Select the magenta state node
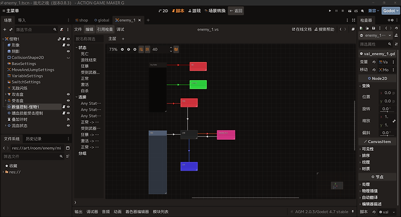The height and width of the screenshot is (217, 401). click(226, 135)
